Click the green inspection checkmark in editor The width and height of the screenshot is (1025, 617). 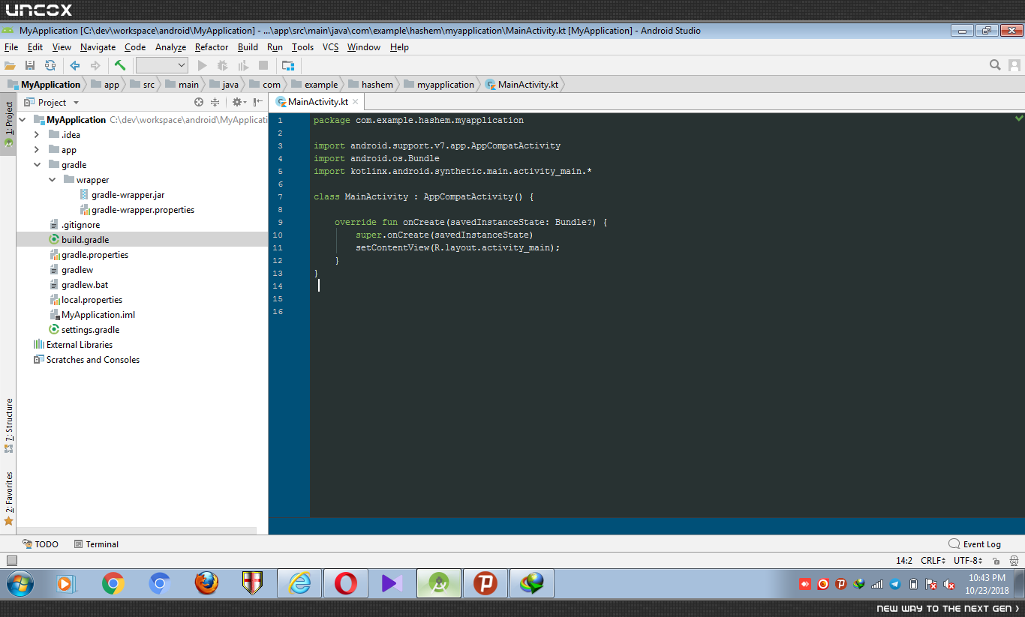pyautogui.click(x=1019, y=118)
